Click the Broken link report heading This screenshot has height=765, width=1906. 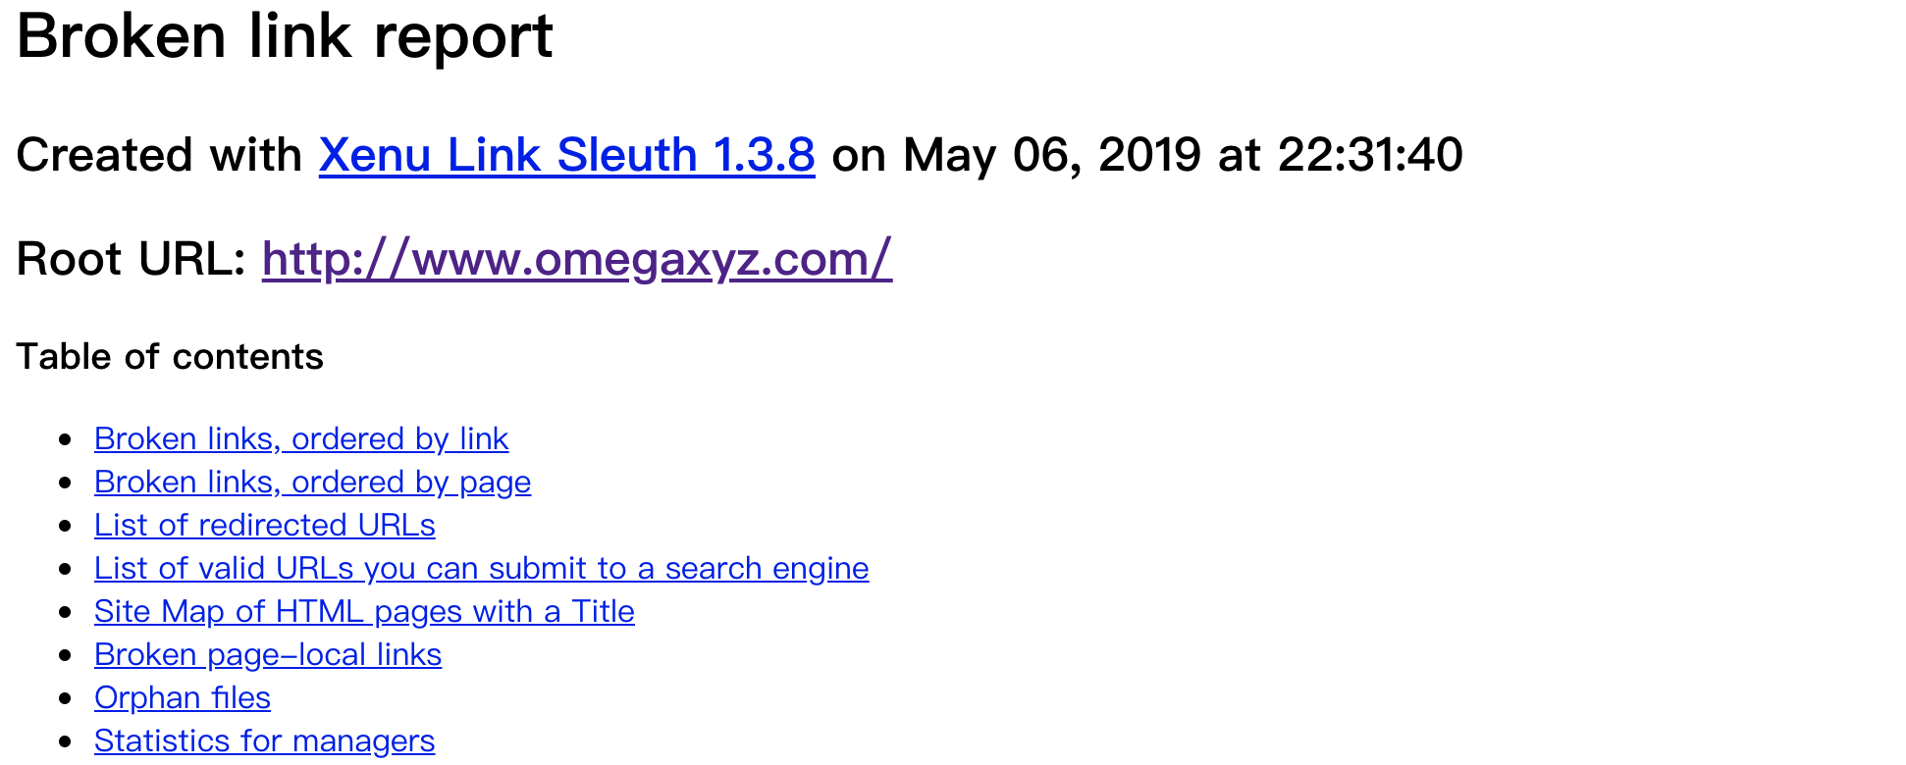click(x=285, y=37)
